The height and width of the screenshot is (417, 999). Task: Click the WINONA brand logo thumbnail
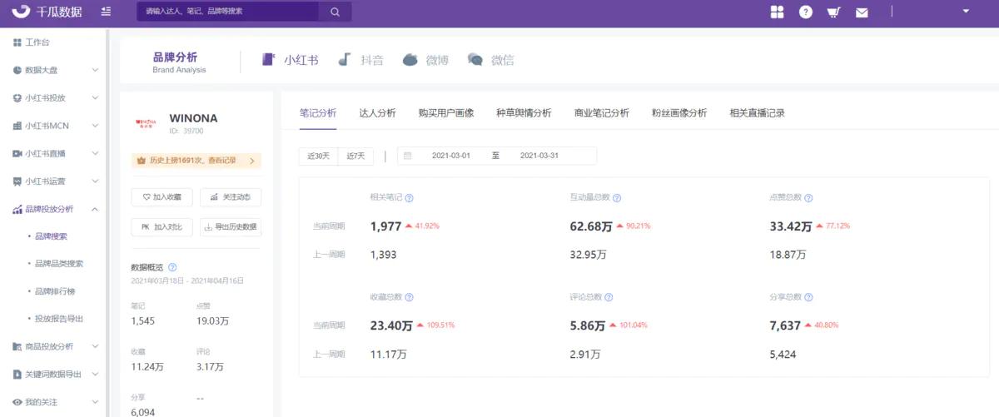point(146,123)
